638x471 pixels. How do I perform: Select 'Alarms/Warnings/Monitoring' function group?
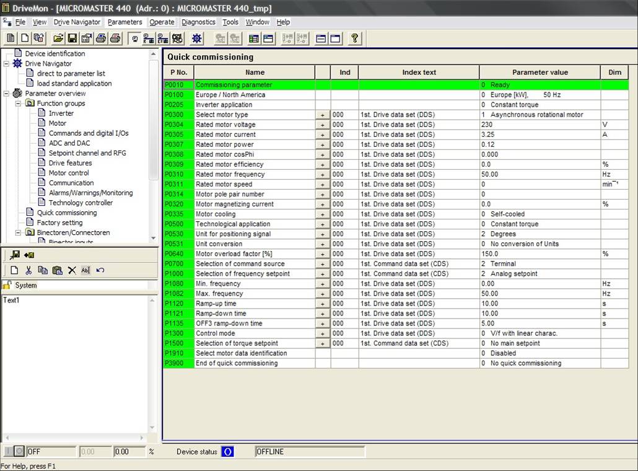[x=90, y=193]
